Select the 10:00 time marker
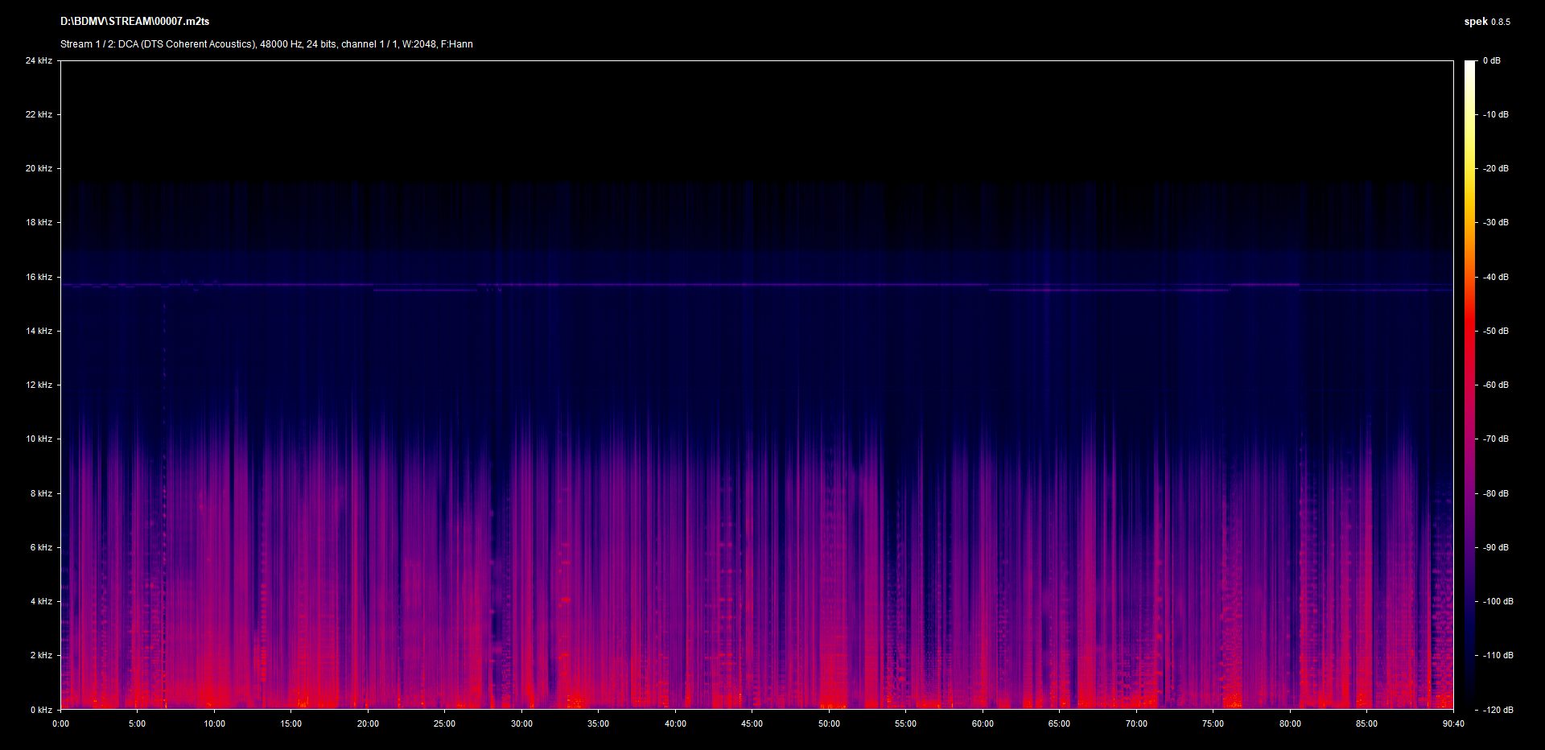The width and height of the screenshot is (1545, 750). (x=214, y=723)
